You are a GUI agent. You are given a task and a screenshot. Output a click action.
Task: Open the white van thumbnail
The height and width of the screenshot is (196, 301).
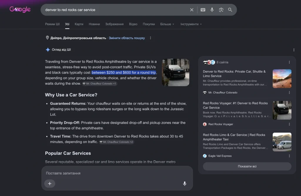click(282, 142)
